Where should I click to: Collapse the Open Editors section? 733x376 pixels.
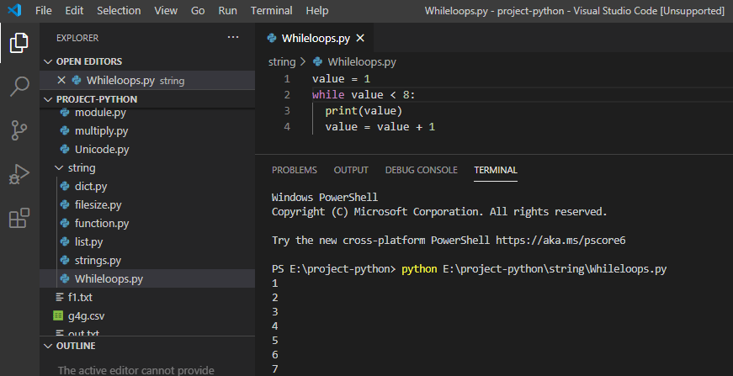[48, 61]
